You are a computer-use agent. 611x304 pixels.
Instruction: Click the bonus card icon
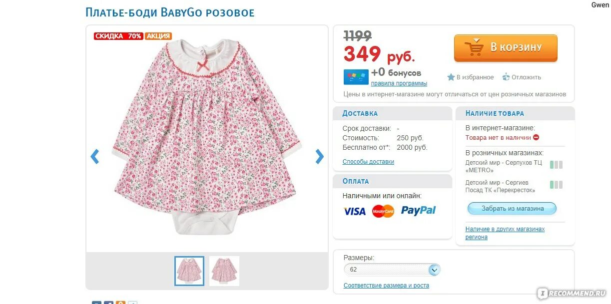[356, 77]
